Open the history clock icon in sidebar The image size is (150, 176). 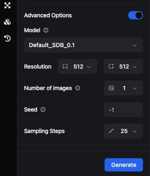7,38
